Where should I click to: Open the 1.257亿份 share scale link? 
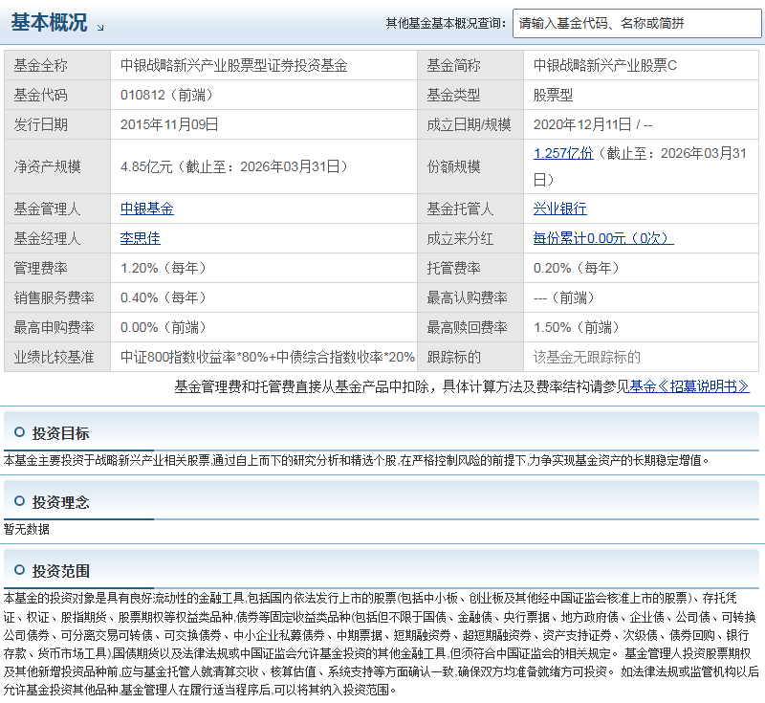click(563, 153)
